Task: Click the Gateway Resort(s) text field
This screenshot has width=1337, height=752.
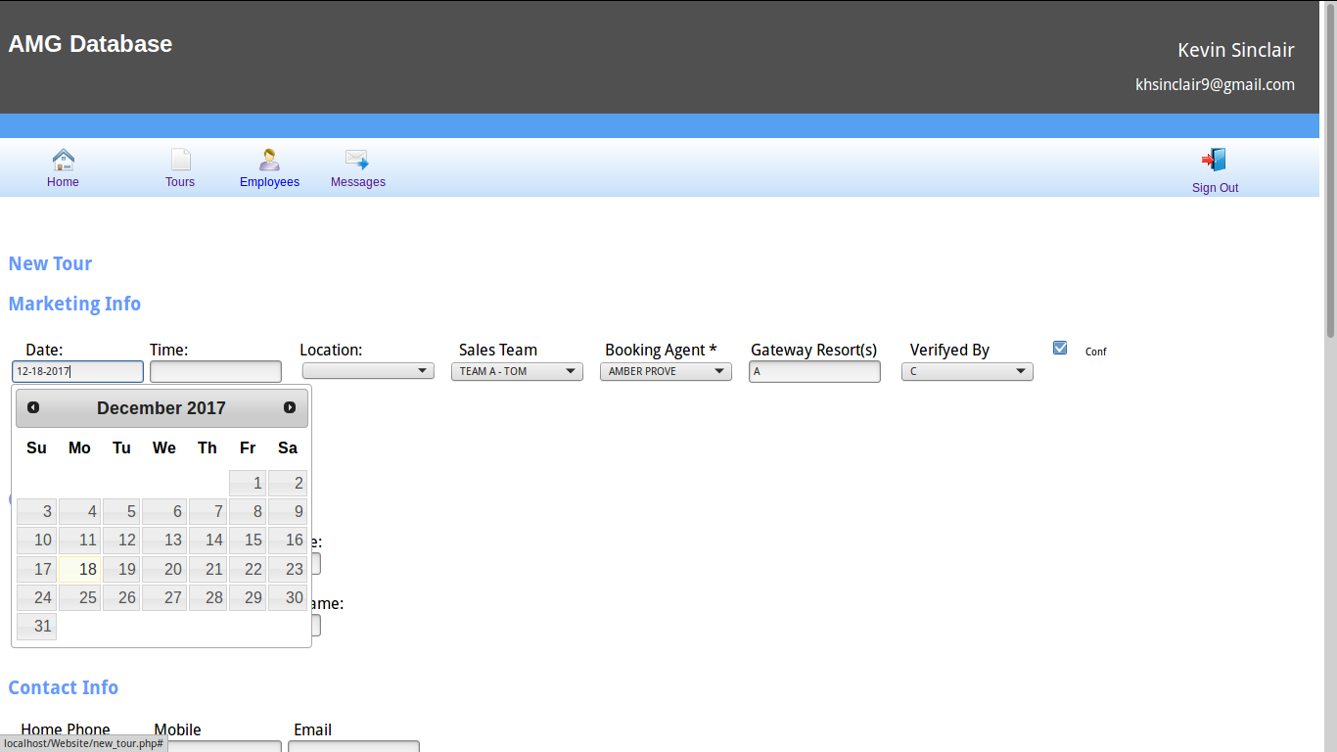Action: [814, 371]
